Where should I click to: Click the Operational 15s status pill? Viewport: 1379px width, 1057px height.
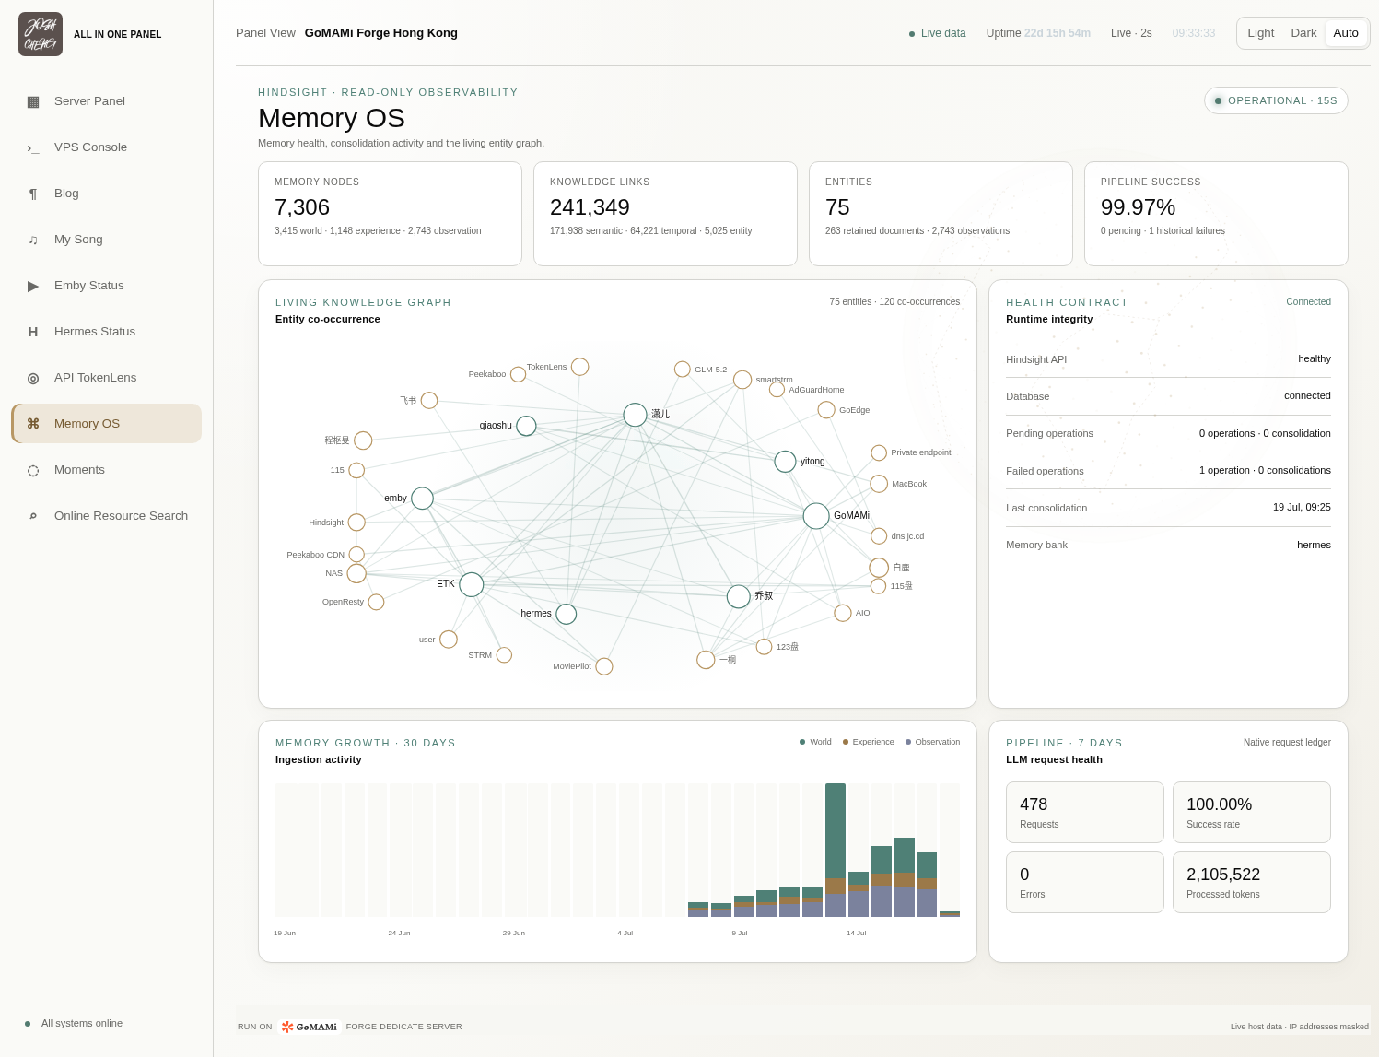point(1276,100)
